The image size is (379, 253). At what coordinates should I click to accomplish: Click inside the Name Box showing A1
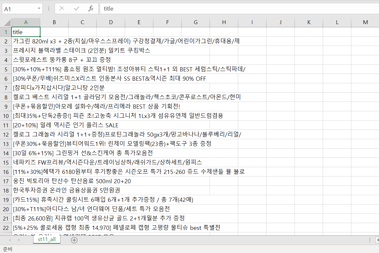[19, 9]
